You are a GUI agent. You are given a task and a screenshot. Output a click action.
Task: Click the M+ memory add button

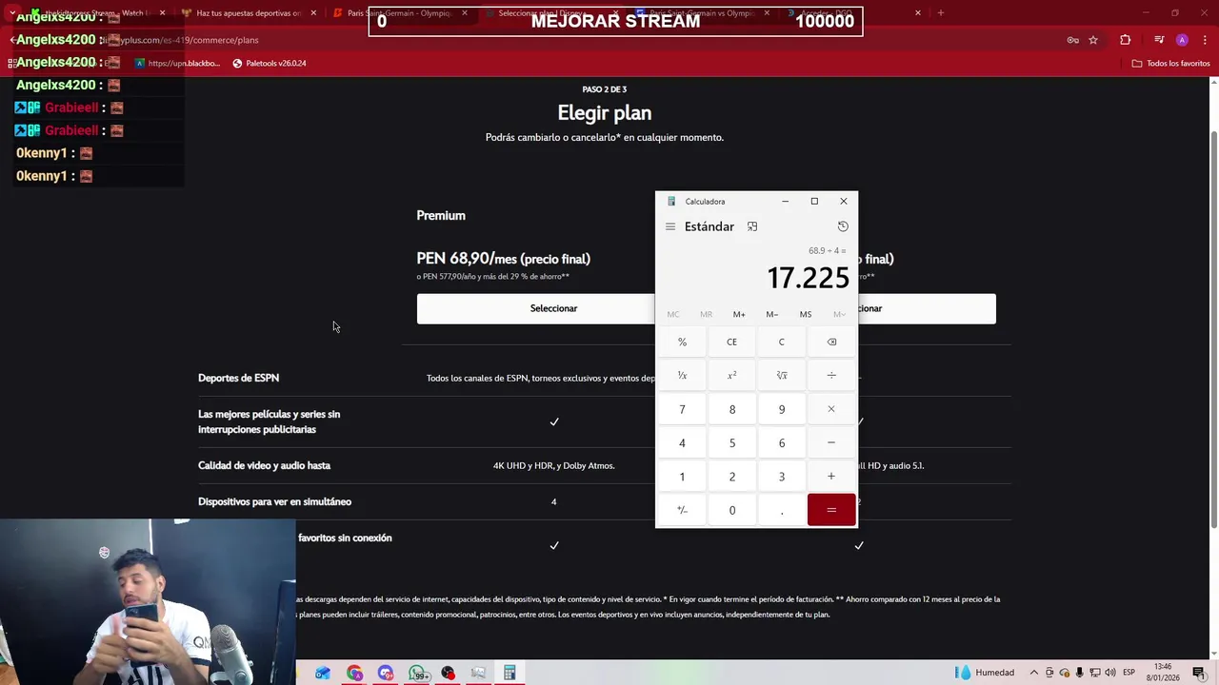(739, 314)
